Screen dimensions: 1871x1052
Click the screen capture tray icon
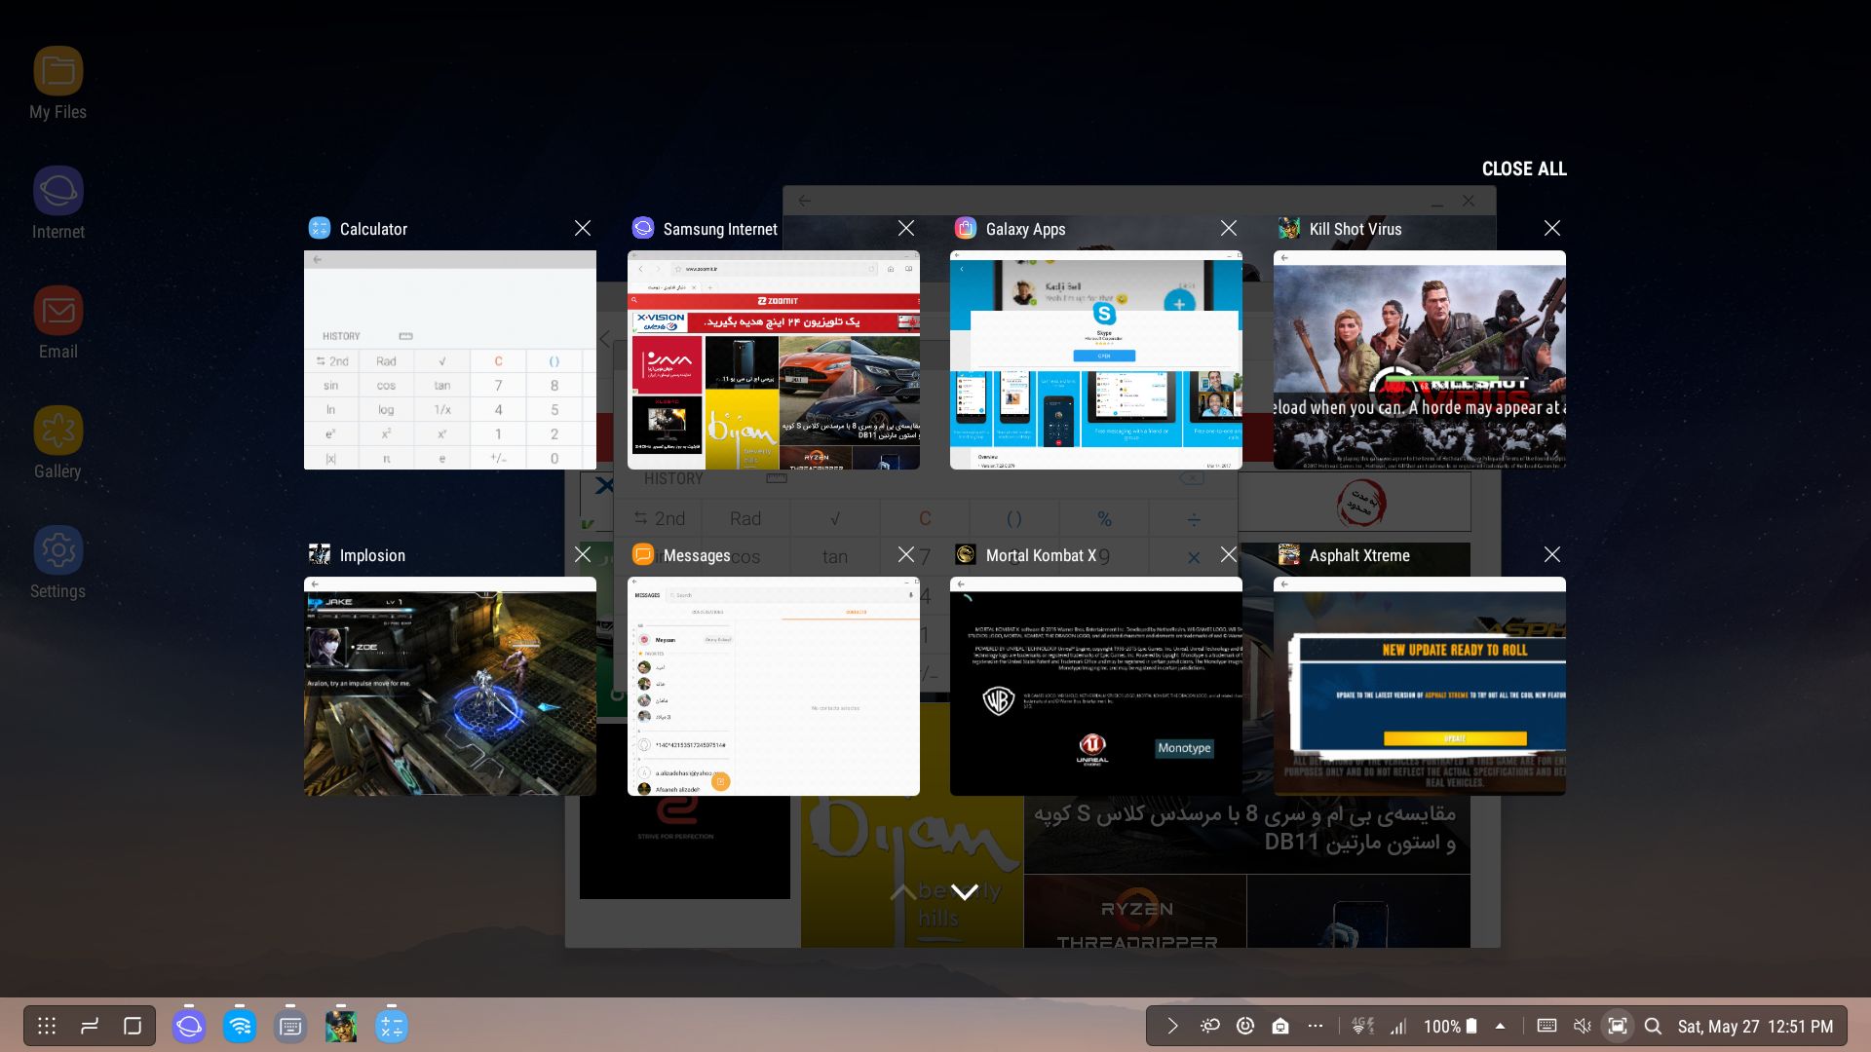pos(1618,1026)
